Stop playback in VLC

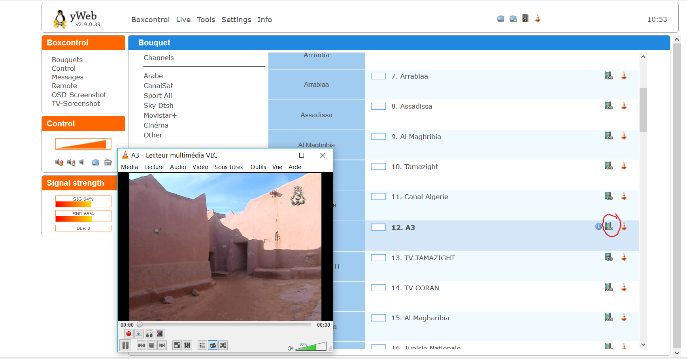[x=152, y=345]
